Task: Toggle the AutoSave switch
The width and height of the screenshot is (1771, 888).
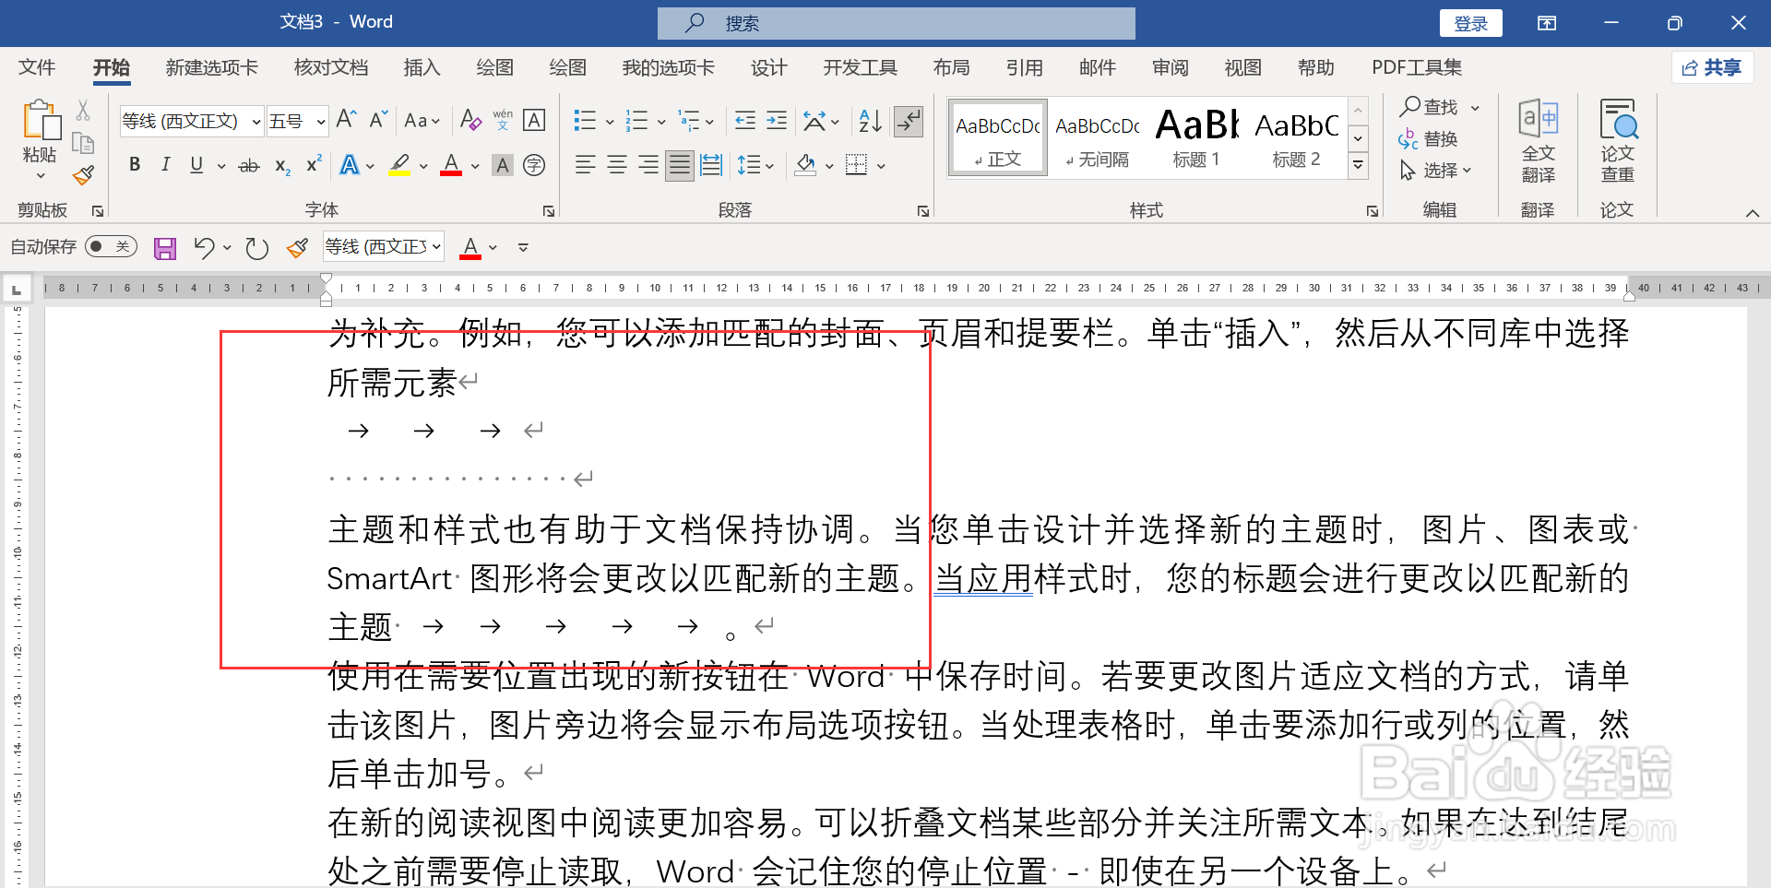Action: point(111,247)
